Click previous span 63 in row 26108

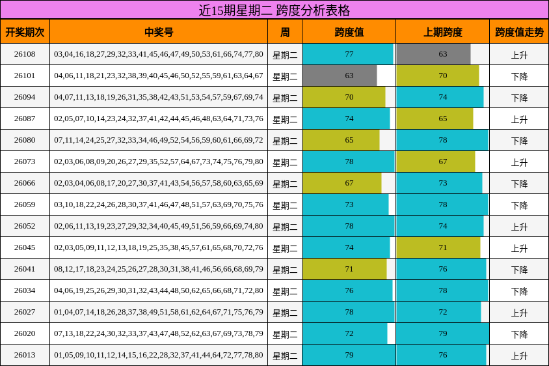click(x=442, y=54)
